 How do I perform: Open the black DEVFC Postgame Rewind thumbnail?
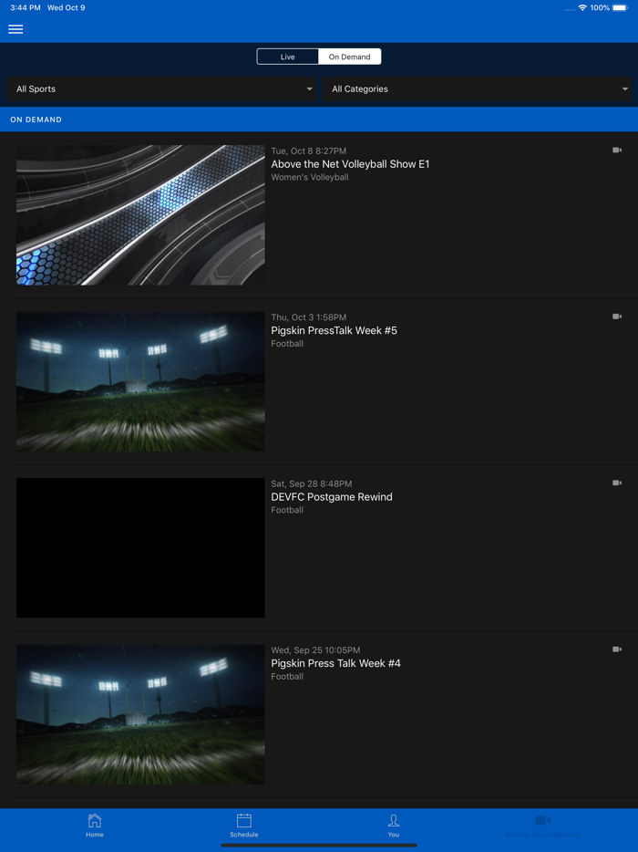tap(140, 547)
